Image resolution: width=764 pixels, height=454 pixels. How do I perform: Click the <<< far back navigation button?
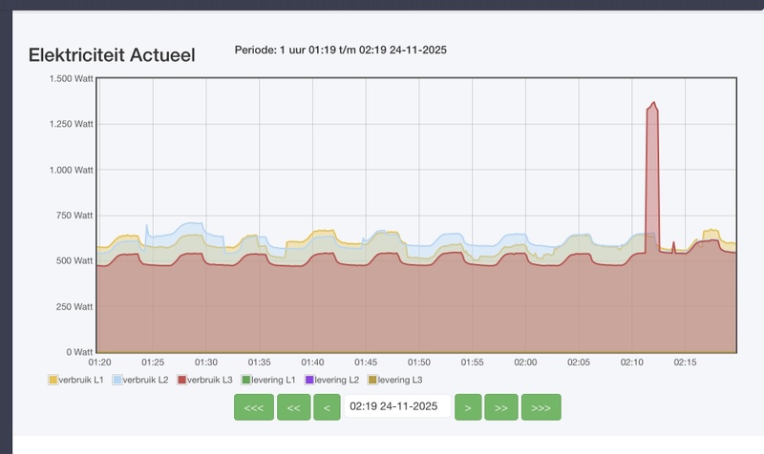click(x=254, y=407)
